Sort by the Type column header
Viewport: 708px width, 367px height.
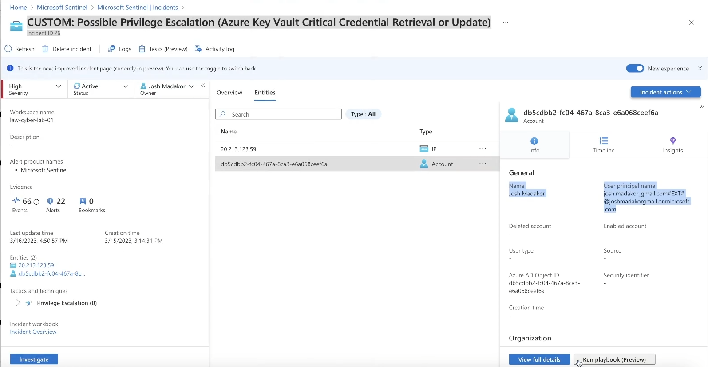click(426, 132)
